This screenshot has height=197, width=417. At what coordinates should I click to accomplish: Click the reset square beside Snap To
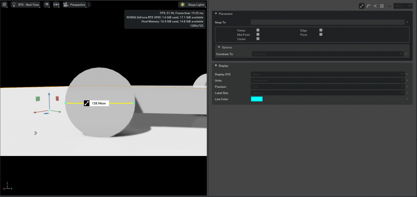coord(407,22)
